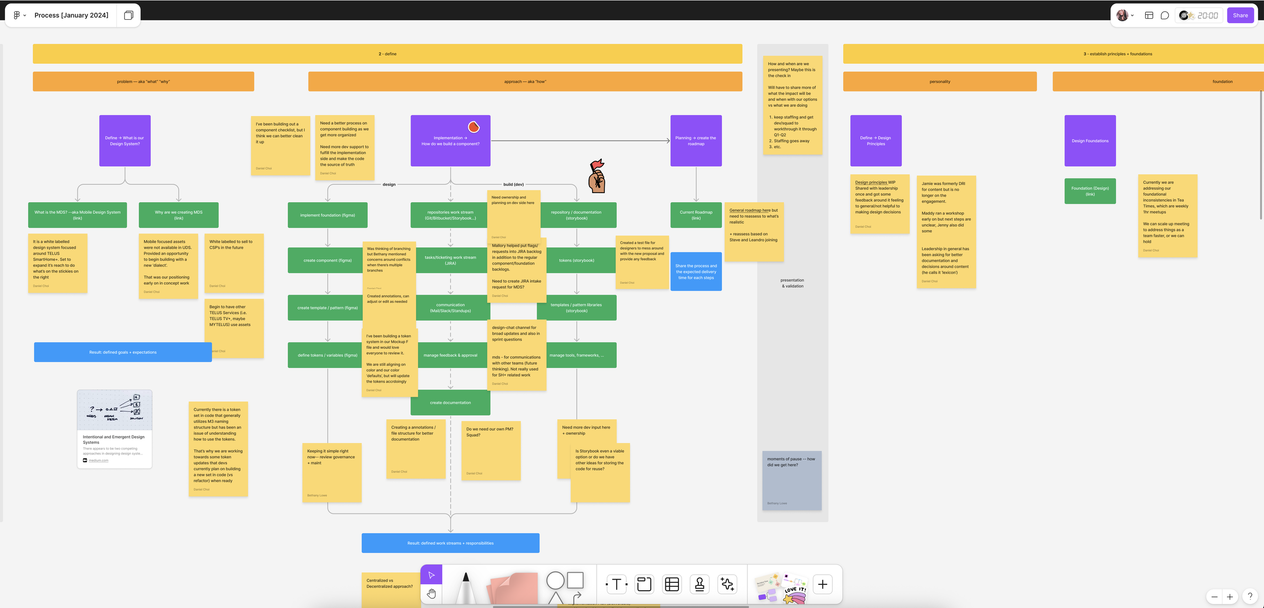Click the zoom in plus button
1264x608 pixels.
1230,597
